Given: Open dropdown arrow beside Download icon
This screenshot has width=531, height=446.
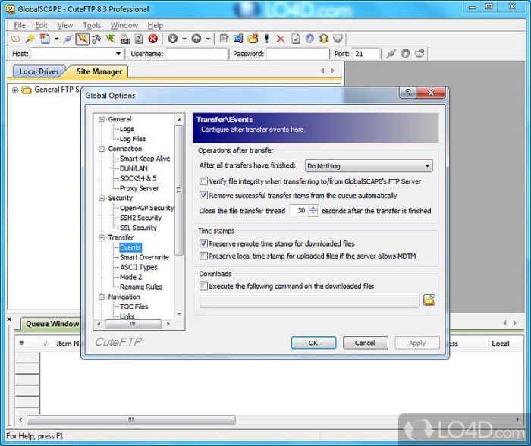Looking at the screenshot, I should 184,39.
